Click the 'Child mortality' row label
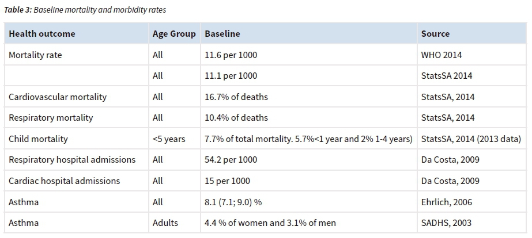The height and width of the screenshot is (238, 532). click(38, 139)
